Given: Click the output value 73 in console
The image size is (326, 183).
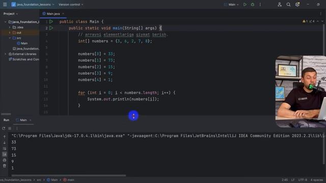Looking at the screenshot, I should pos(14,148).
